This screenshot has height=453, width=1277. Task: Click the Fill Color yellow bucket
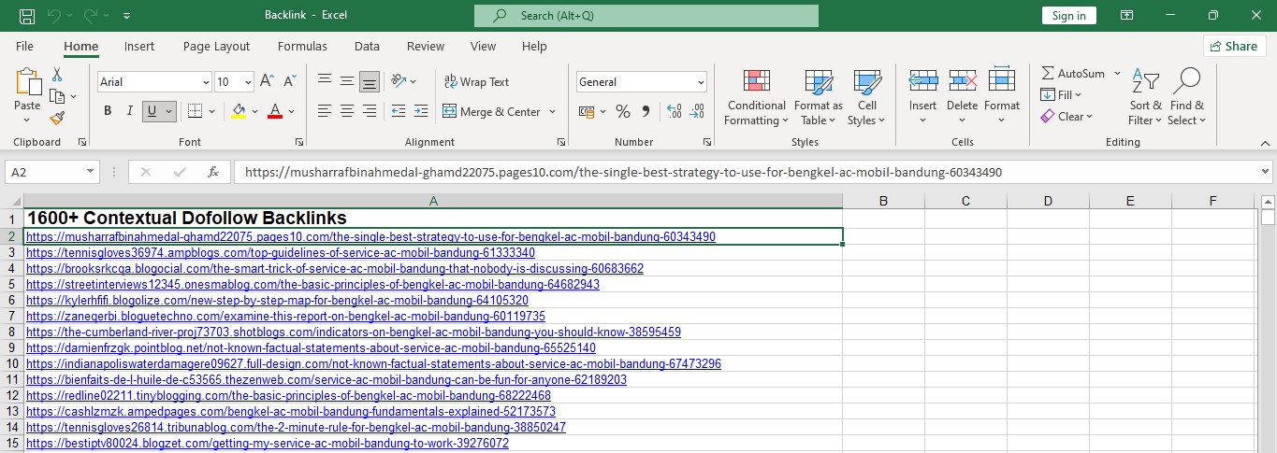tap(239, 111)
